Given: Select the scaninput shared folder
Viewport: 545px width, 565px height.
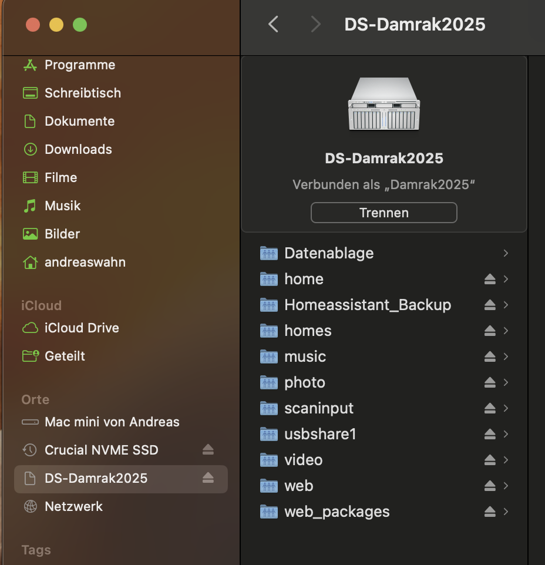Looking at the screenshot, I should coord(384,408).
